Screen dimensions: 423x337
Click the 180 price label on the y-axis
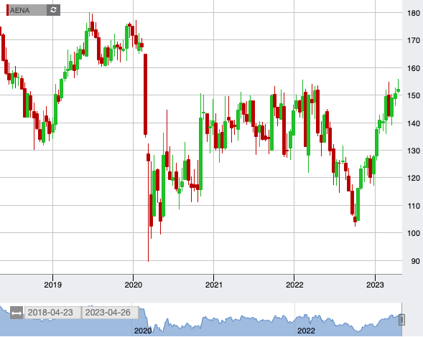point(414,13)
